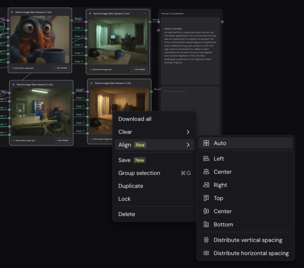Click Image 1 port on warm-lit living room node
The height and width of the screenshot is (268, 304).
click(x=87, y=100)
